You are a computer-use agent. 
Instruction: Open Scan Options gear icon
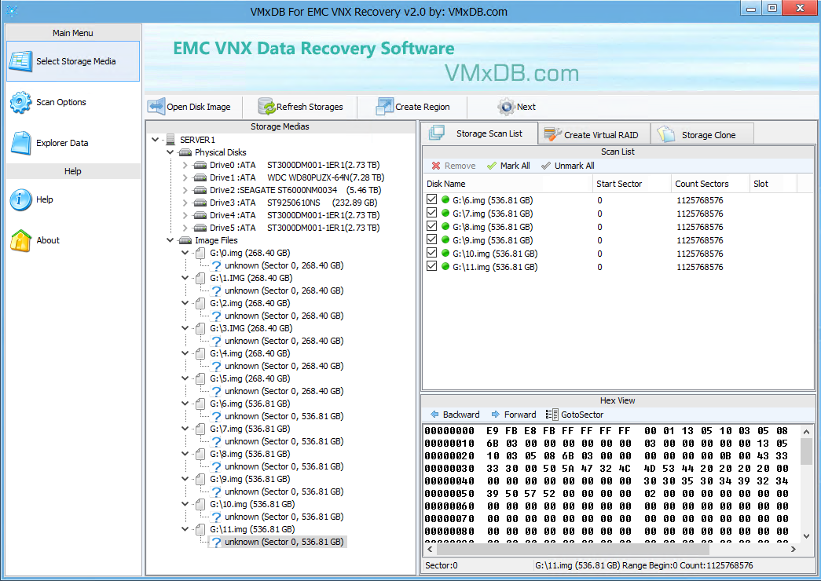21,102
